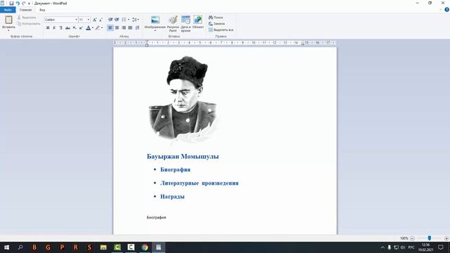Screen dimensions: 450x253
Task: Click the WordPad taskbar icon
Action: 158,247
